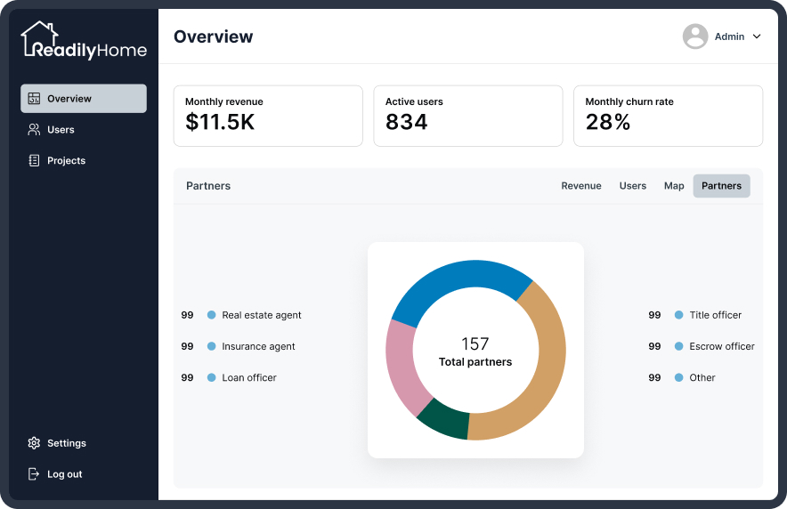Switch to the Revenue tab

tap(581, 186)
